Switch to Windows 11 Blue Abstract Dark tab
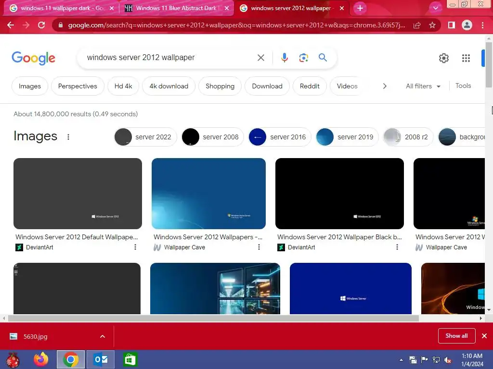 click(176, 8)
